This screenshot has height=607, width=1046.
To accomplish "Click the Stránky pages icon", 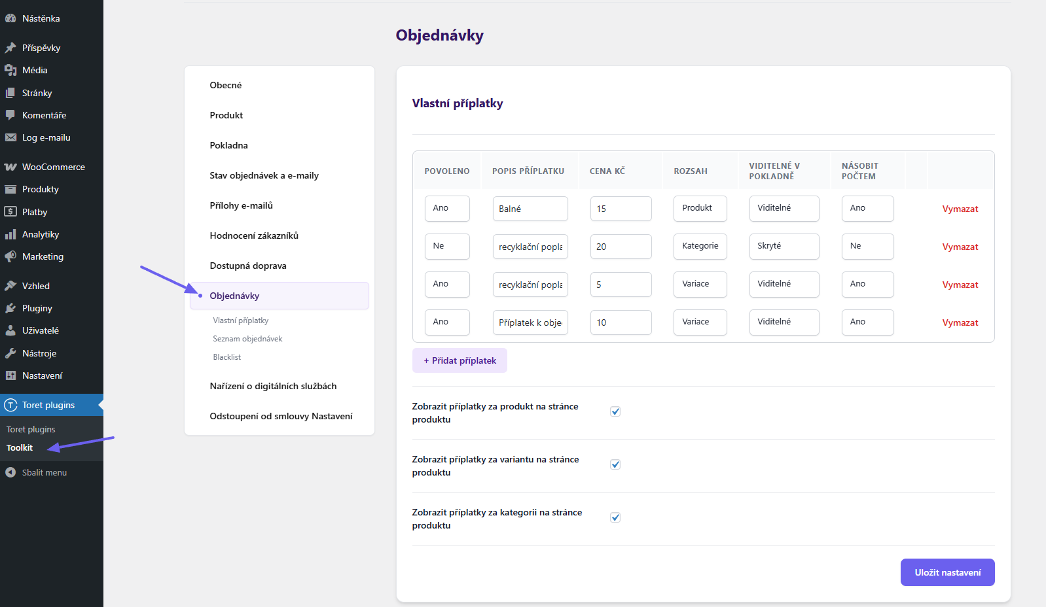I will click(x=10, y=93).
